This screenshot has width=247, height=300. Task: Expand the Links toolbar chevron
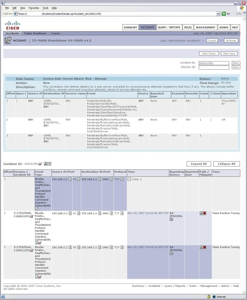pyautogui.click(x=244, y=13)
